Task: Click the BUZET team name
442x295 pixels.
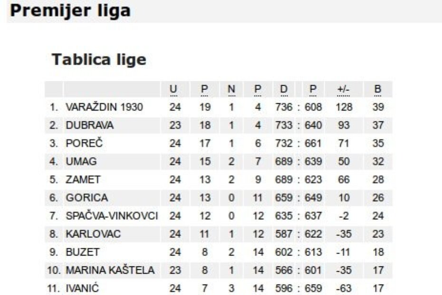Action: pyautogui.click(x=83, y=252)
